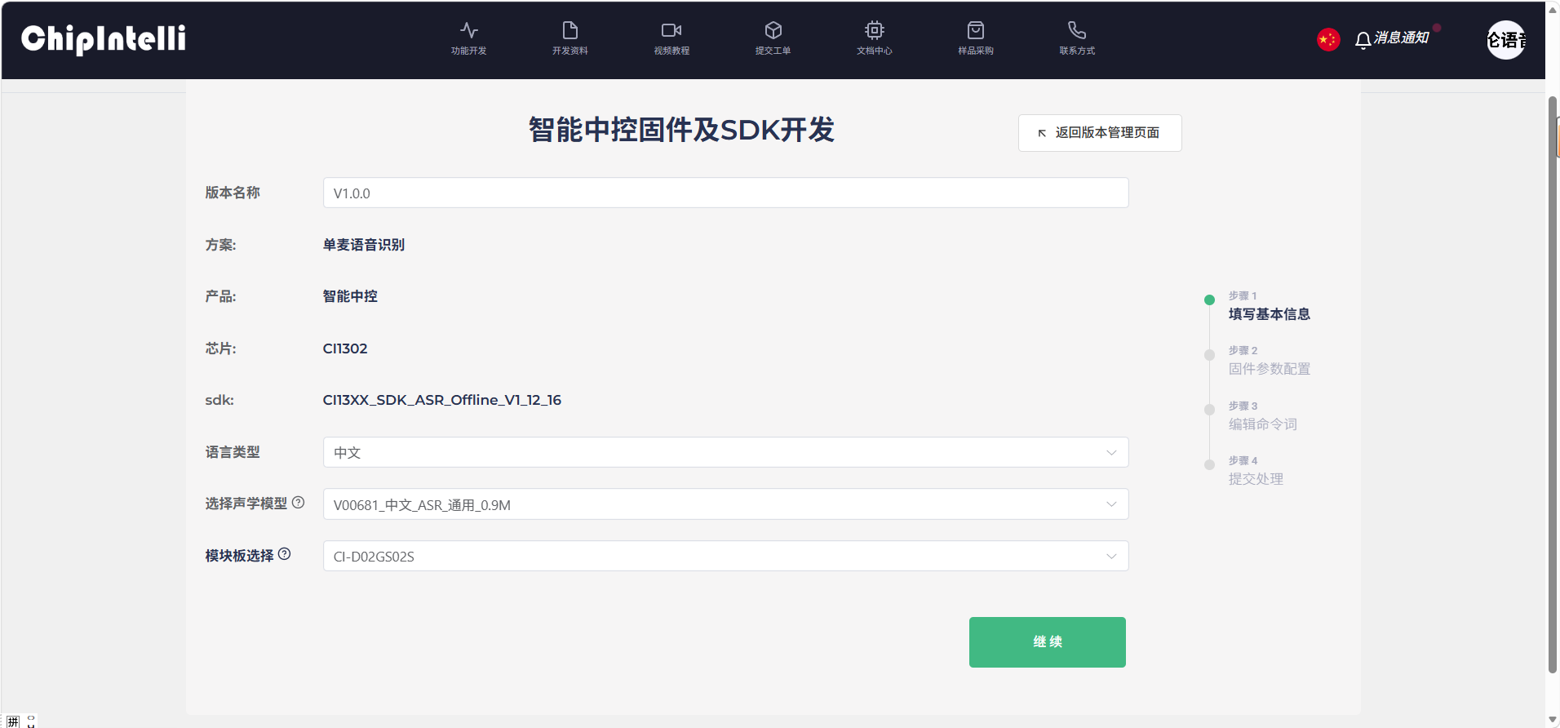Click the 拼 input method icon
Screen dimensions: 1560x728
pyautogui.click(x=13, y=721)
